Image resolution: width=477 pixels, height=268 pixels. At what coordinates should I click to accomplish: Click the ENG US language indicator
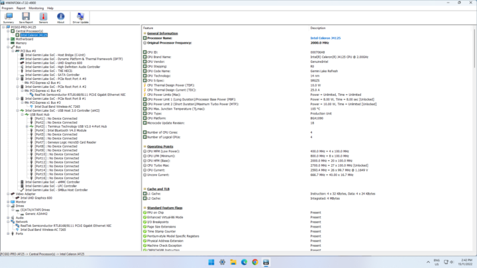point(437,262)
